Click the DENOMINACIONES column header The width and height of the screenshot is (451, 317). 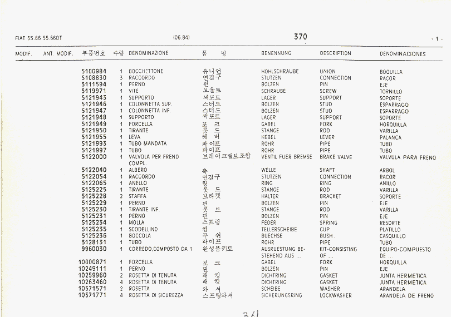403,54
